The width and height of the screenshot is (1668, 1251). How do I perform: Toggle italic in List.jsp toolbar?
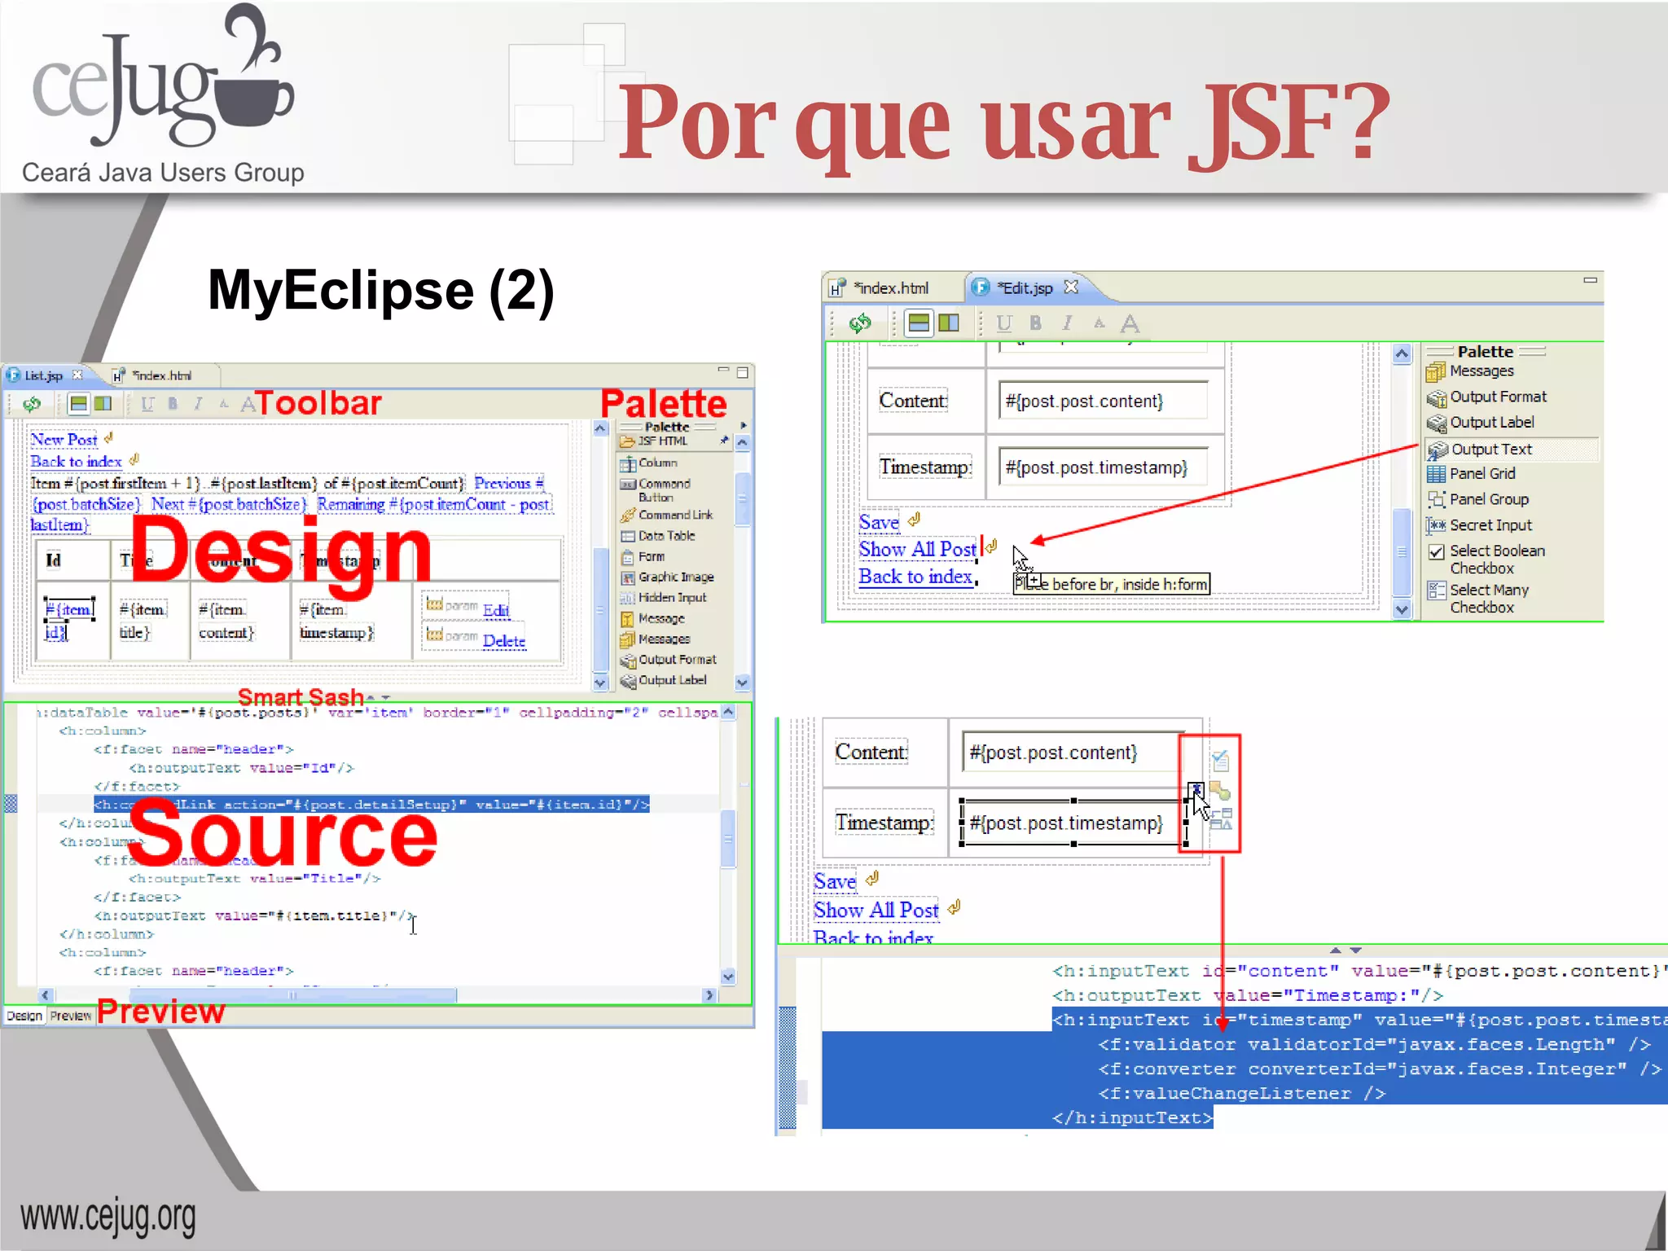(198, 404)
